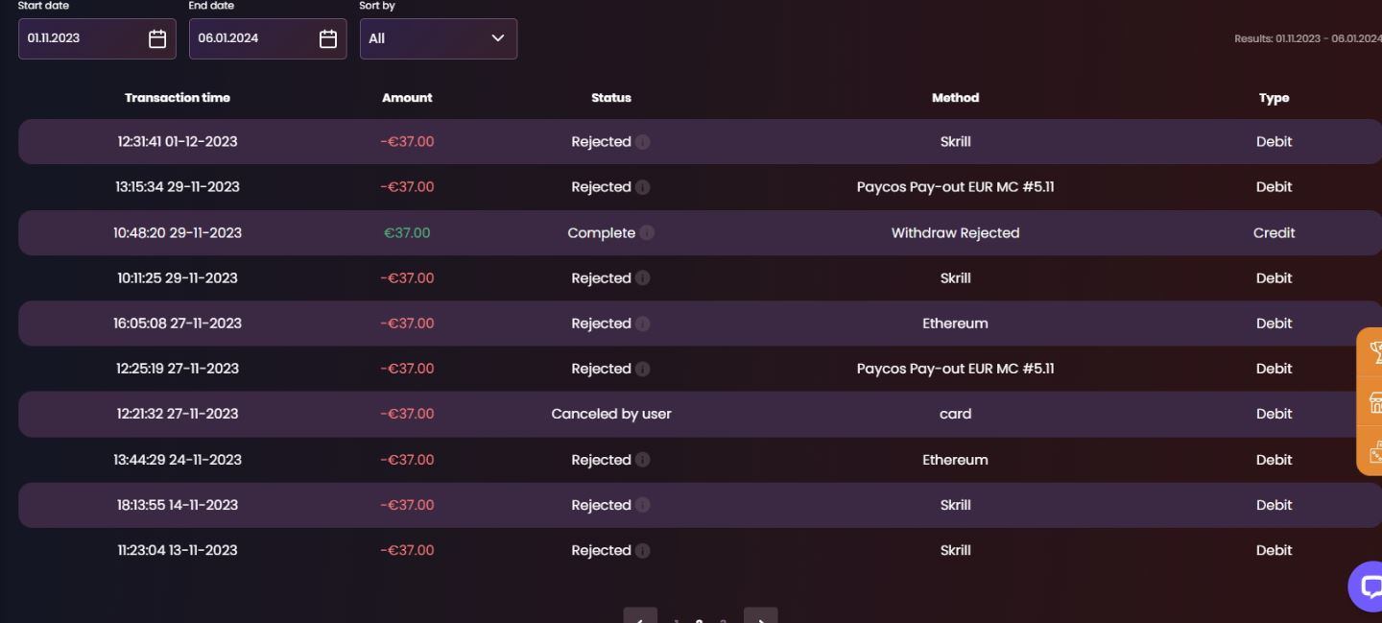
Task: Click the End date field 06.01.2024
Action: 252,38
